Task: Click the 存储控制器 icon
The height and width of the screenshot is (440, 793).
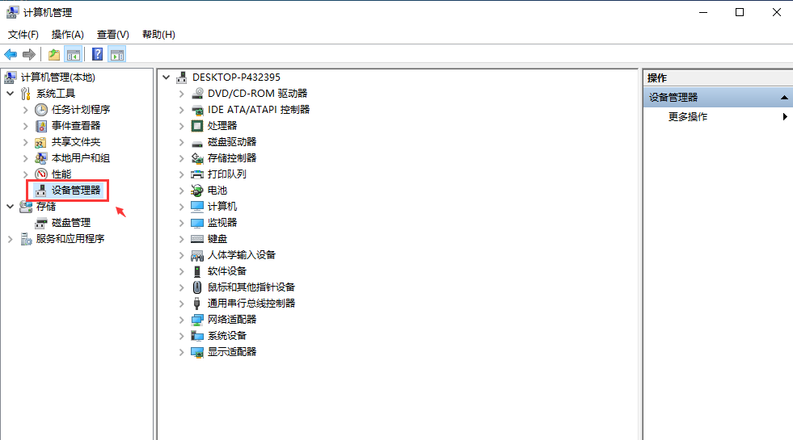Action: click(197, 158)
